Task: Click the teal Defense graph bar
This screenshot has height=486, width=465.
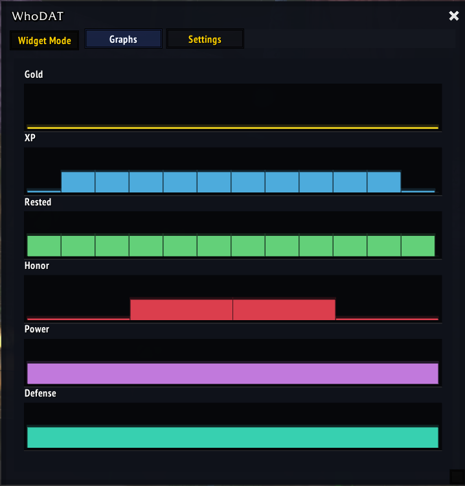Action: [x=232, y=437]
